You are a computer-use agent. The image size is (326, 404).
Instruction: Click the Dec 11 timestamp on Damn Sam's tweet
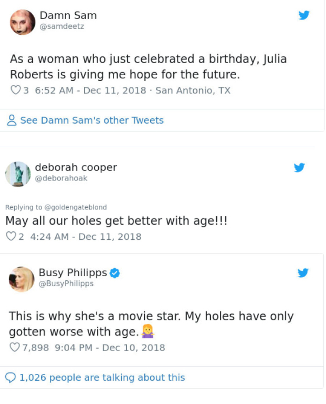tap(113, 90)
